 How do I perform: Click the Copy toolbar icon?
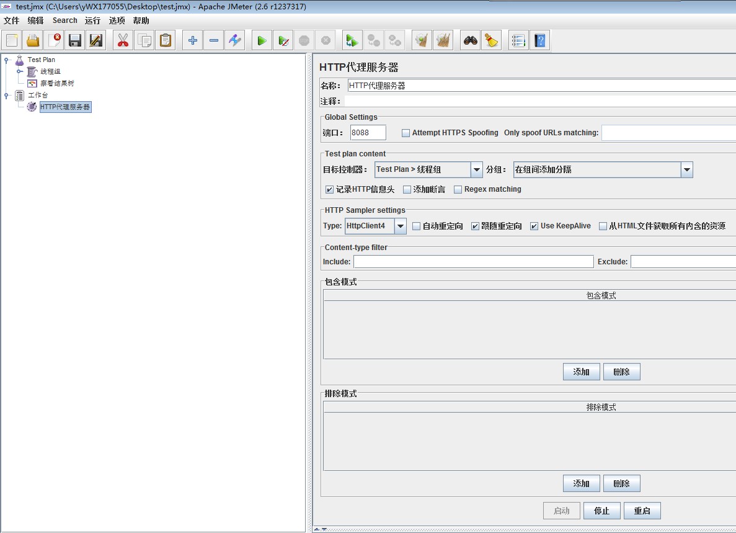point(144,40)
